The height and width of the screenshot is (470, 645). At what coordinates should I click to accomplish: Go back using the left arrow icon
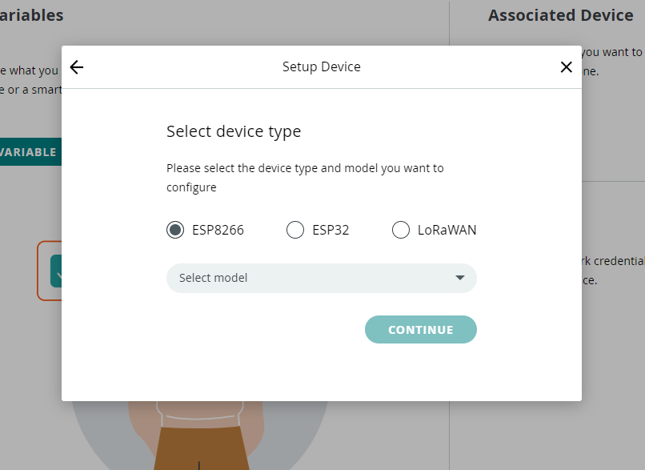[77, 67]
